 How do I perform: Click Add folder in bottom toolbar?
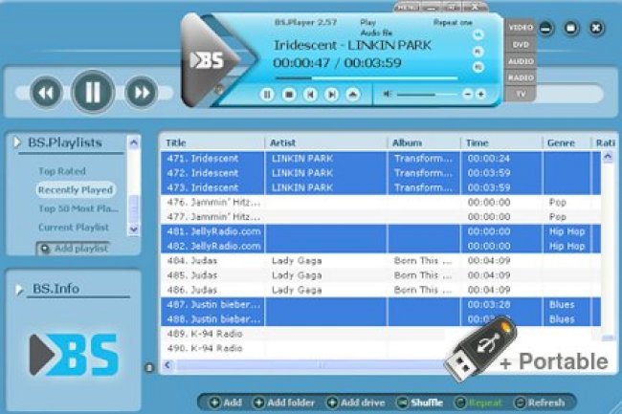284,403
